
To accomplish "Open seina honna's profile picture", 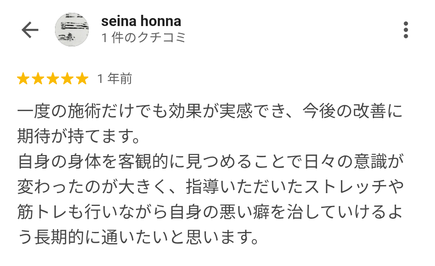I will tap(72, 30).
